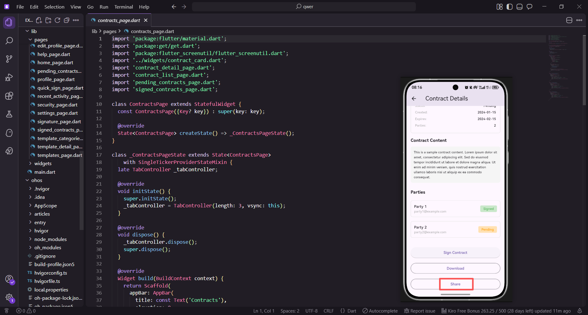Toggle bottom panel visibility

point(519,7)
